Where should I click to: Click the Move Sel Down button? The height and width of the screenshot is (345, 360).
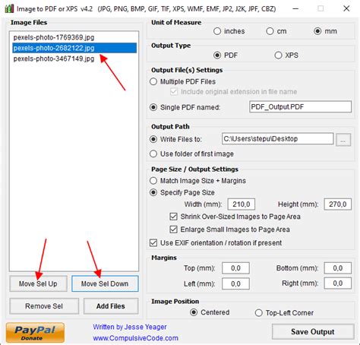(105, 283)
